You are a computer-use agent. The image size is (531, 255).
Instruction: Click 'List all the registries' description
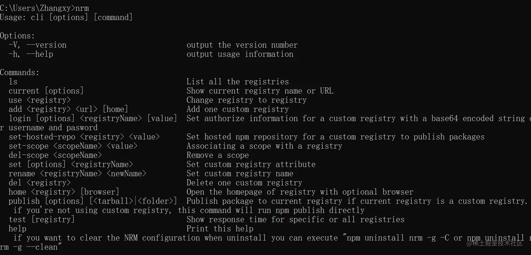click(x=238, y=82)
